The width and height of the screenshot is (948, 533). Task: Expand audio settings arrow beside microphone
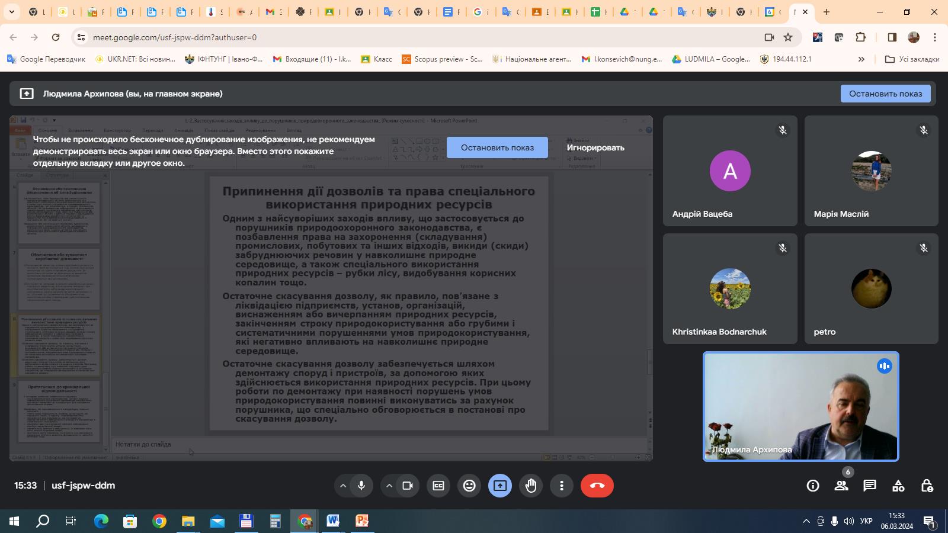(342, 486)
